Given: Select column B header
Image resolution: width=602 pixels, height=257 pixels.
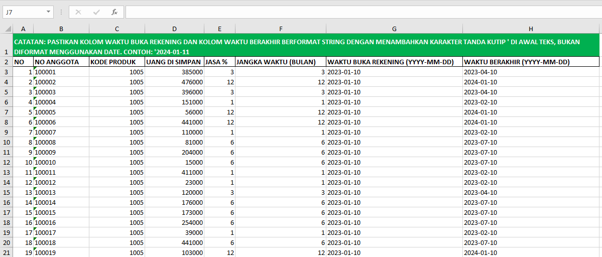Looking at the screenshot, I should point(61,29).
